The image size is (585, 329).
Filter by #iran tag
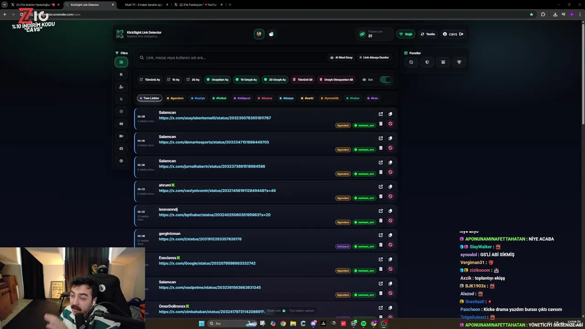[x=372, y=98]
